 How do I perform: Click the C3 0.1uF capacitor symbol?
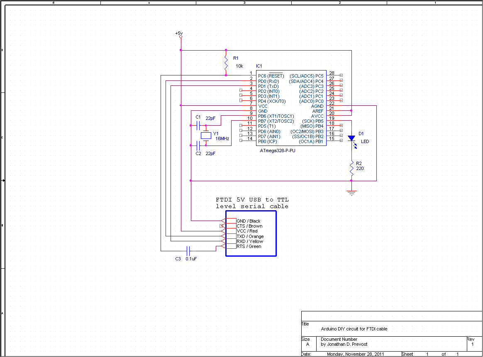point(188,251)
